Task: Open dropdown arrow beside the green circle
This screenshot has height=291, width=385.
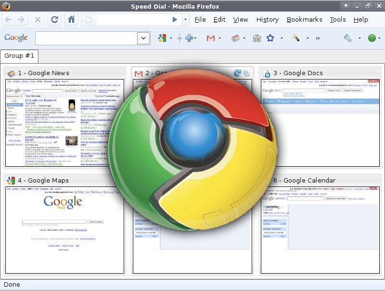Action: click(x=380, y=38)
